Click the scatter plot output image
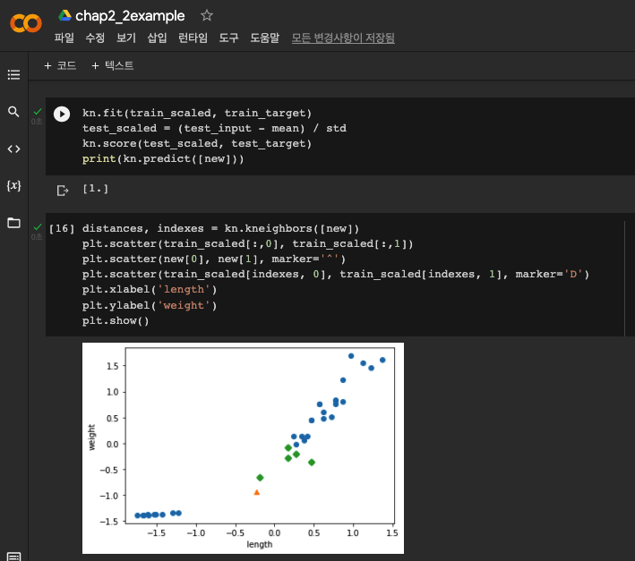Image resolution: width=635 pixels, height=561 pixels. point(243,448)
